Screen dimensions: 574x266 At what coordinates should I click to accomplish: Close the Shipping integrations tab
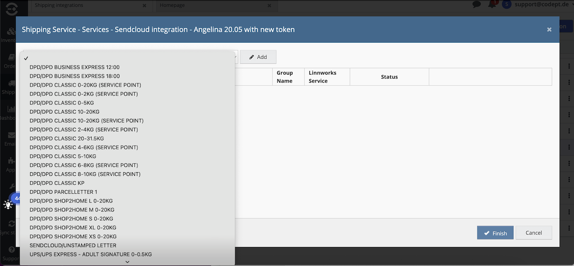144,6
